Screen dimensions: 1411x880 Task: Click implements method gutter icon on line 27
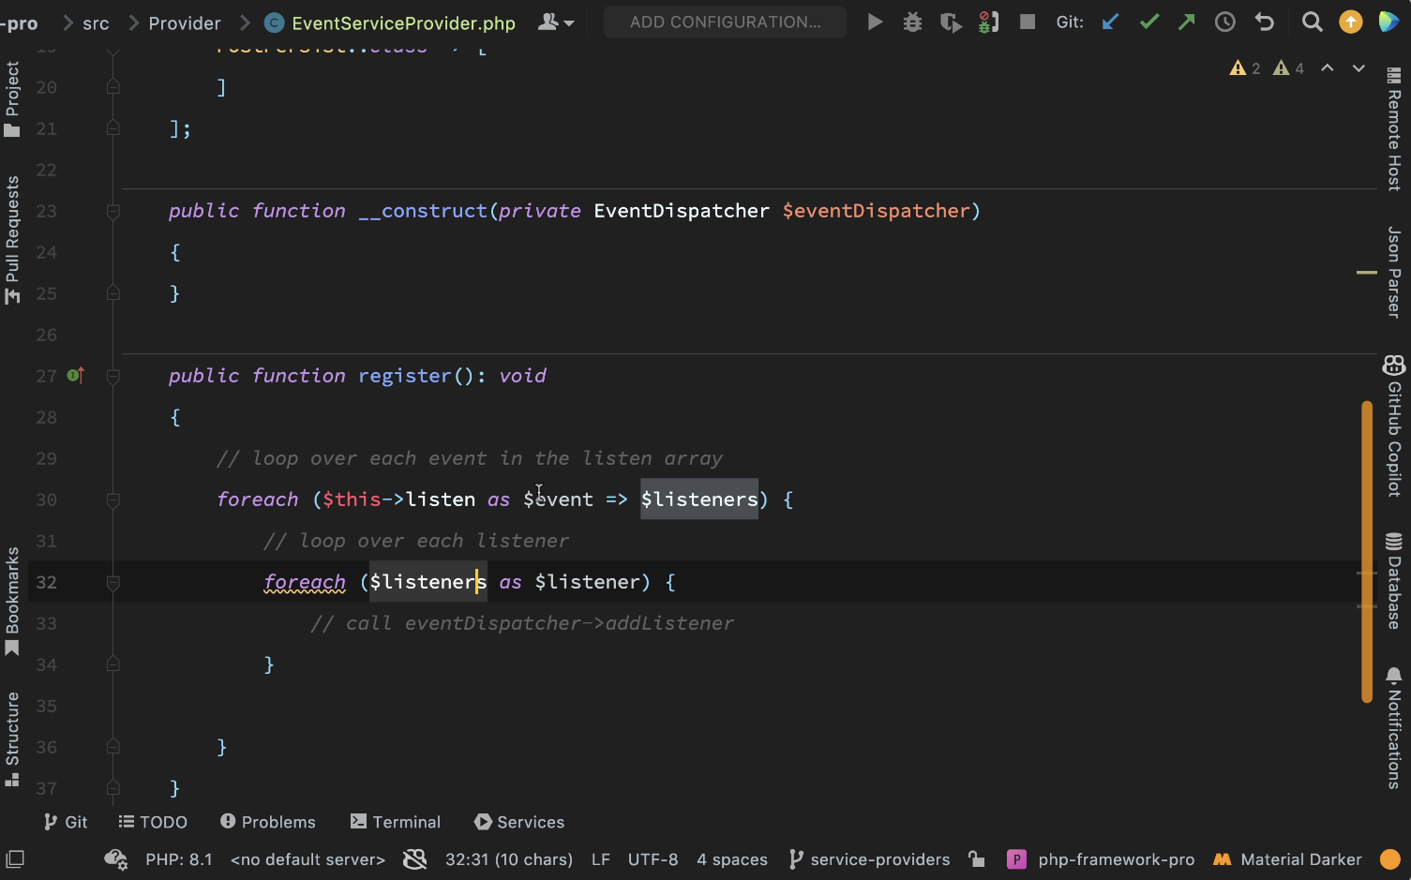coord(76,376)
